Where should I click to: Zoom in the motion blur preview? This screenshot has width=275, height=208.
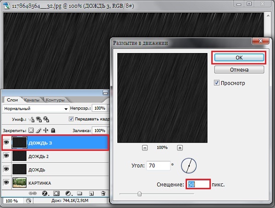point(180,148)
